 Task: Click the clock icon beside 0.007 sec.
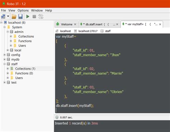coord(57,117)
